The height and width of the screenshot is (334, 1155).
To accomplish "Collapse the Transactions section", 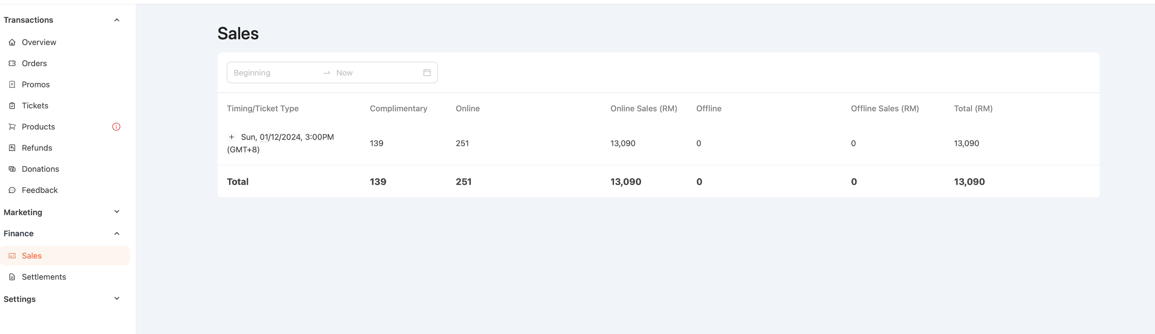I will point(117,20).
